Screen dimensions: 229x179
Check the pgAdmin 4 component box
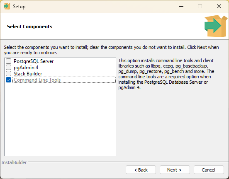[x=8, y=68]
